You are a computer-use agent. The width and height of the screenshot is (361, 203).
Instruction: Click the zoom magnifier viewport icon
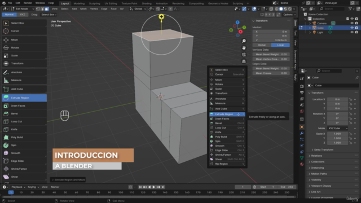(x=244, y=41)
